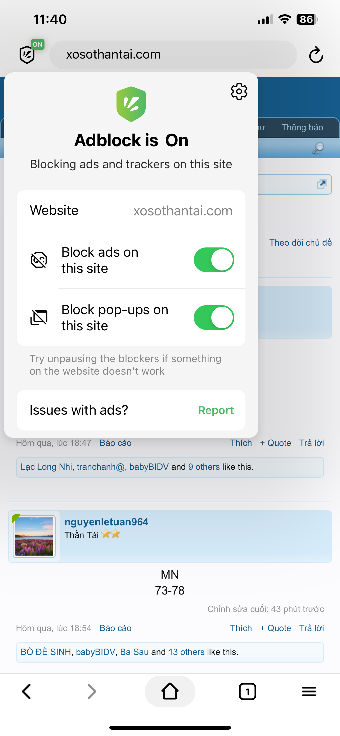The height and width of the screenshot is (736, 340).
Task: Open the hamburger browser menu
Action: [x=309, y=691]
